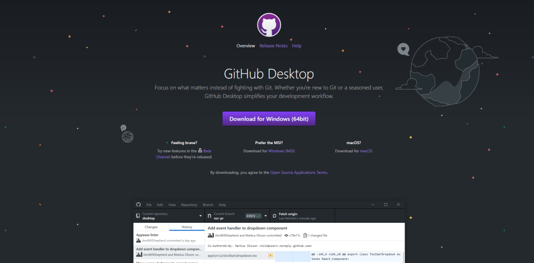The image size is (534, 263).
Task: Click the Current branch git-branch icon
Action: [209, 216]
